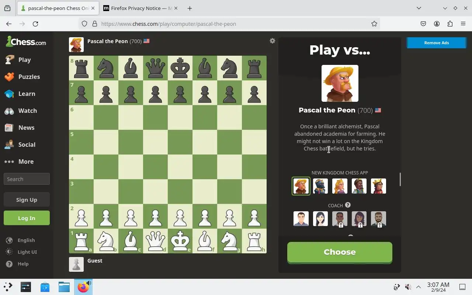Pick the first male coach avatar

[x=301, y=219]
